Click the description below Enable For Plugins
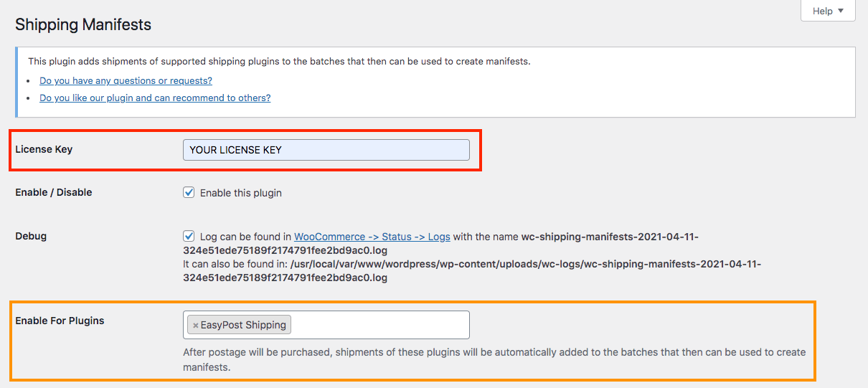The width and height of the screenshot is (868, 388). [494, 353]
